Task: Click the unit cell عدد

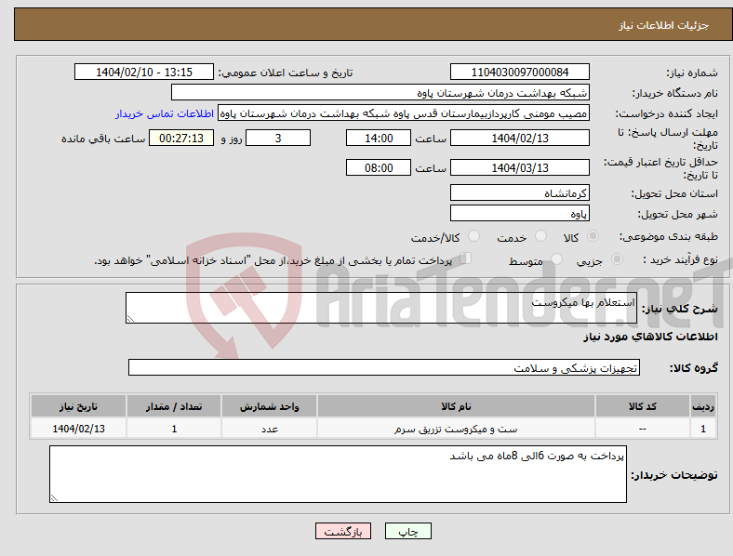Action: 270,429
